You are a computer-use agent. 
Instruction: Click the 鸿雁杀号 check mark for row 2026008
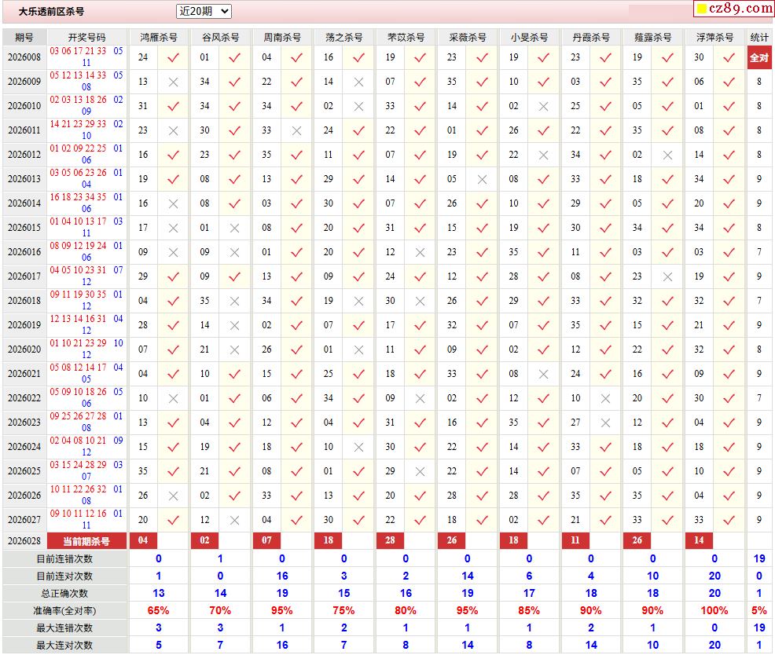tap(173, 57)
